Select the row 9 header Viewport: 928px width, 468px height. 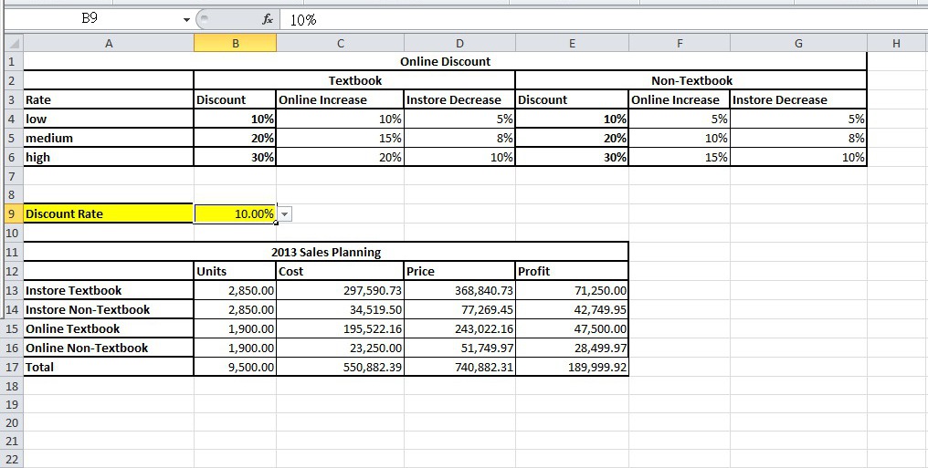11,213
